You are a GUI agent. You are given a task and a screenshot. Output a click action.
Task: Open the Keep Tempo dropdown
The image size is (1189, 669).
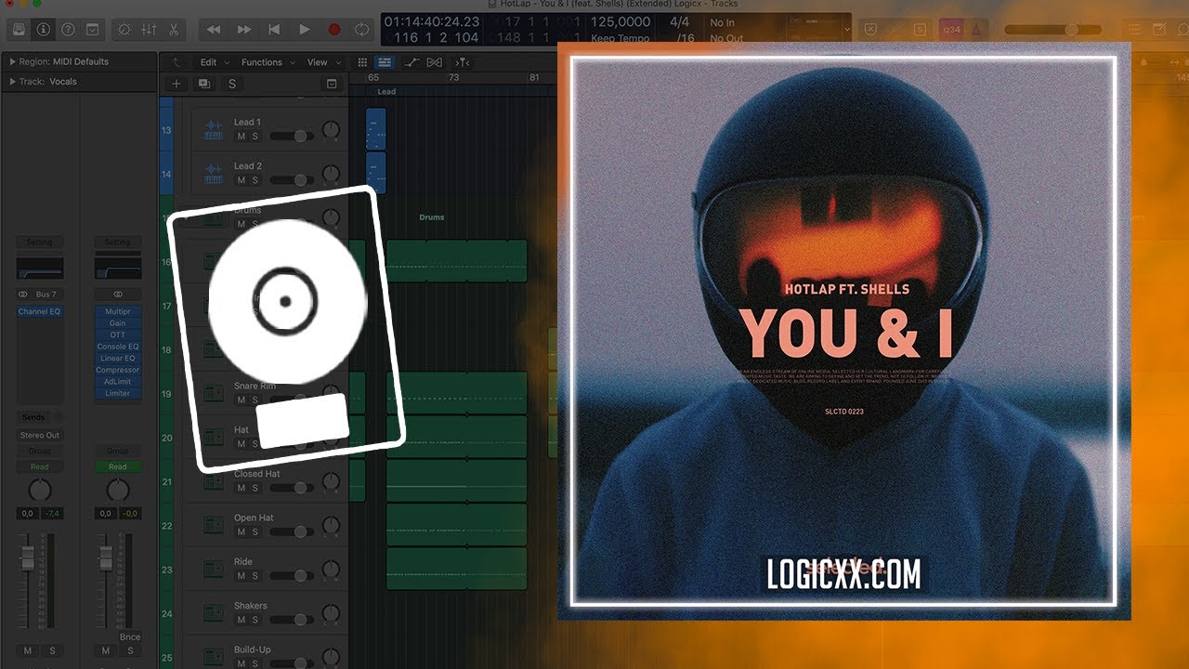coord(619,38)
